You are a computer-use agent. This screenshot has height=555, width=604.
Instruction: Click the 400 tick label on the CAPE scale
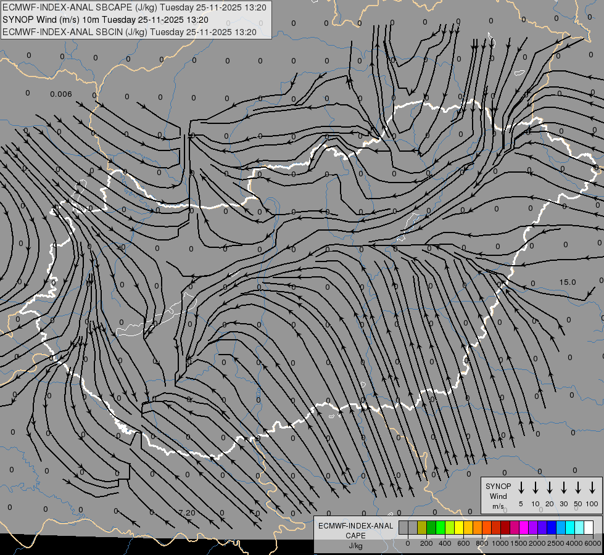tap(445, 543)
